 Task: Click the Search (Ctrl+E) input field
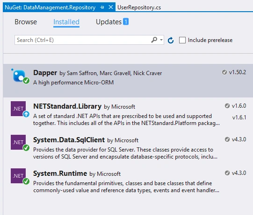(x=82, y=40)
